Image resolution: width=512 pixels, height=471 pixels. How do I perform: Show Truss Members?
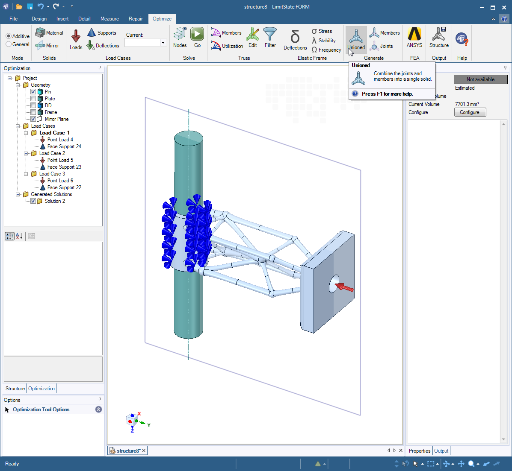click(x=226, y=32)
